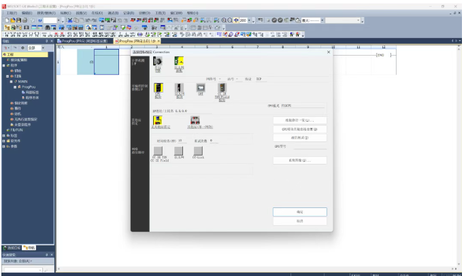Choose the CPU module icon
The height and width of the screenshot is (276, 464).
[158, 88]
